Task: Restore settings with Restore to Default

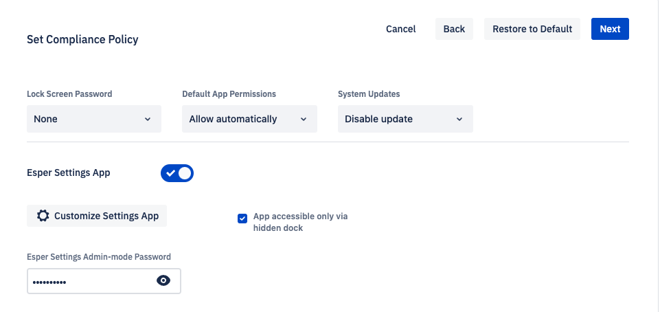Action: [532, 29]
